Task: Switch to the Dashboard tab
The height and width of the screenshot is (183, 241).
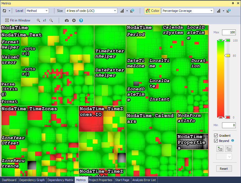Action: click(x=9, y=180)
